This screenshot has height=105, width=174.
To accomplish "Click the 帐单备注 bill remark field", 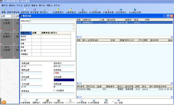I will (x=48, y=94).
